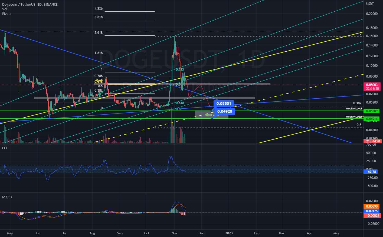The image size is (383, 237).
Task: Click the MACD indicator pane label
Action: coord(7,197)
